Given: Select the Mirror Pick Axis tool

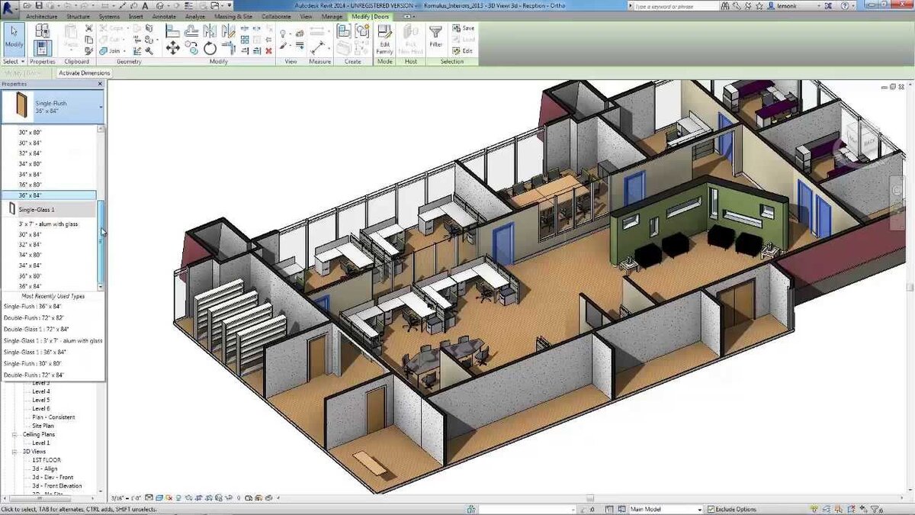Looking at the screenshot, I should (x=210, y=31).
